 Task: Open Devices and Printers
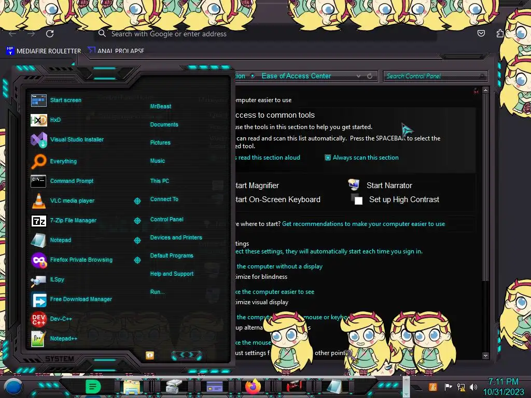point(176,237)
